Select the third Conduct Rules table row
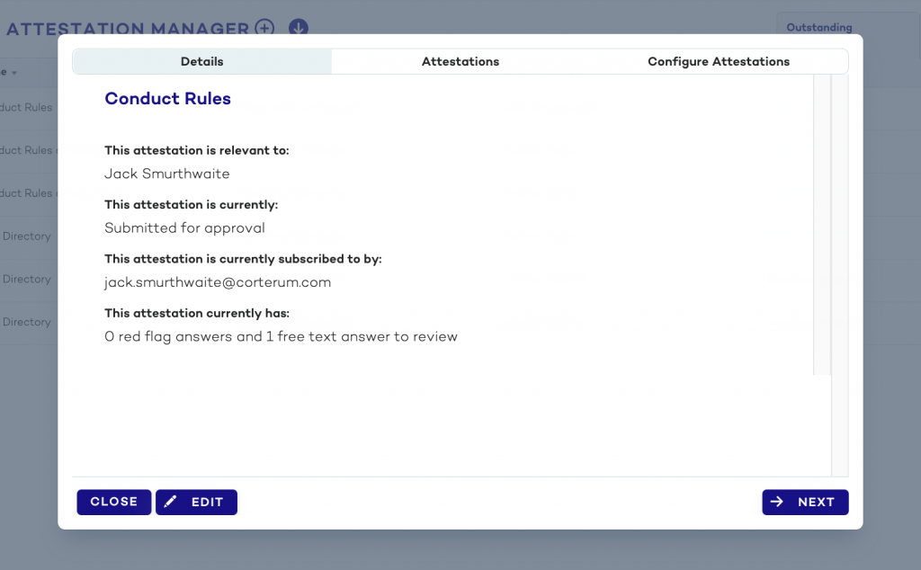This screenshot has width=921, height=570. [x=28, y=193]
